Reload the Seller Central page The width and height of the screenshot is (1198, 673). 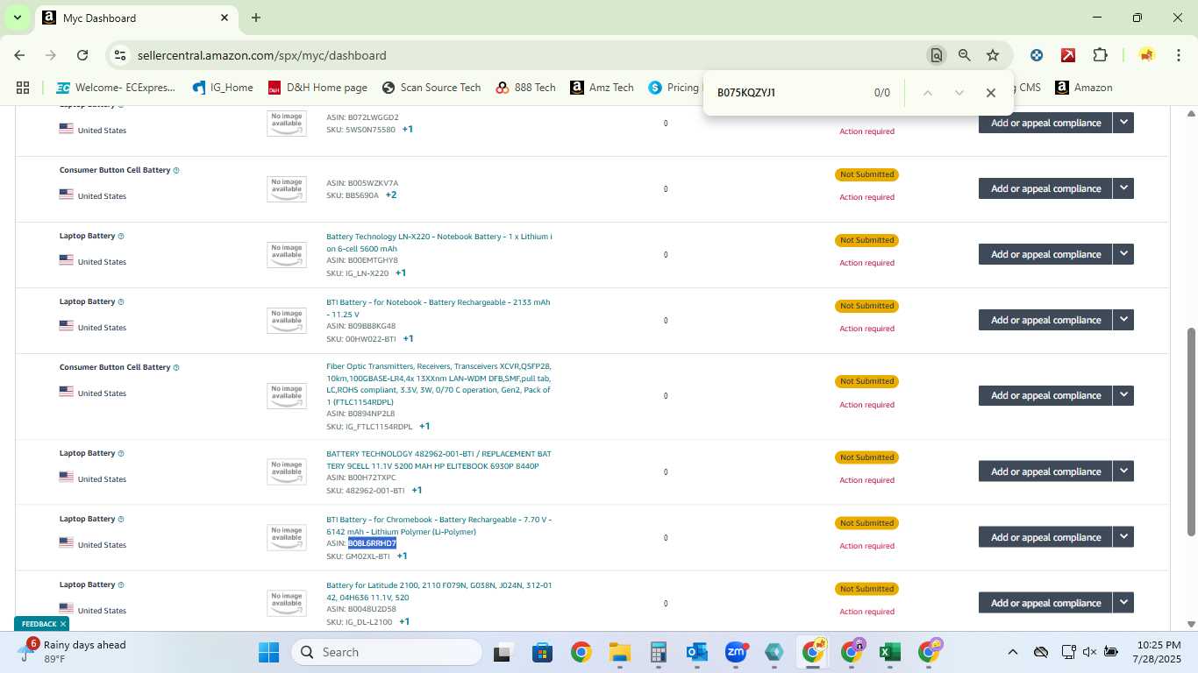[x=82, y=55]
